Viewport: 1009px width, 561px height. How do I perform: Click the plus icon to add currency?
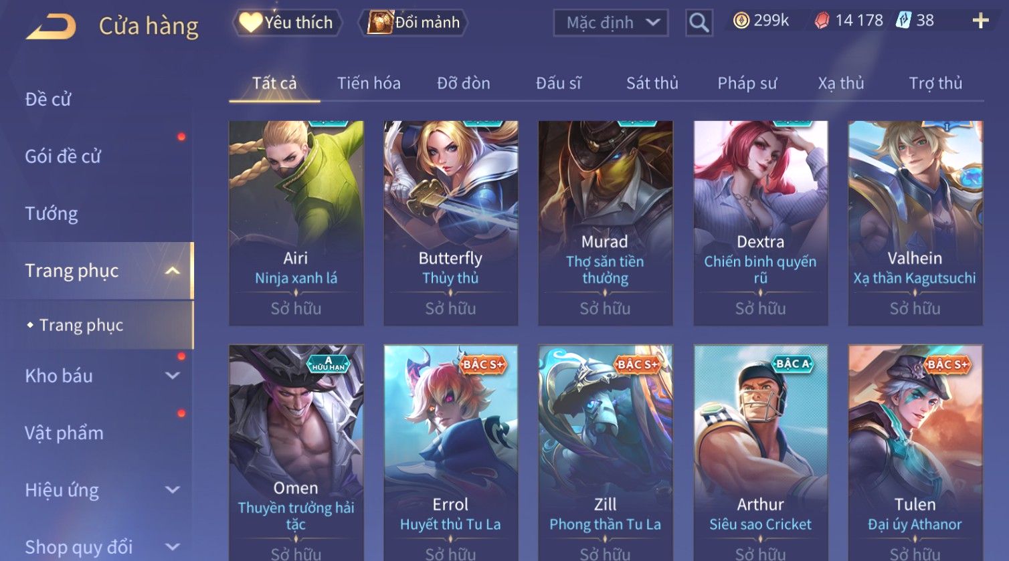980,21
